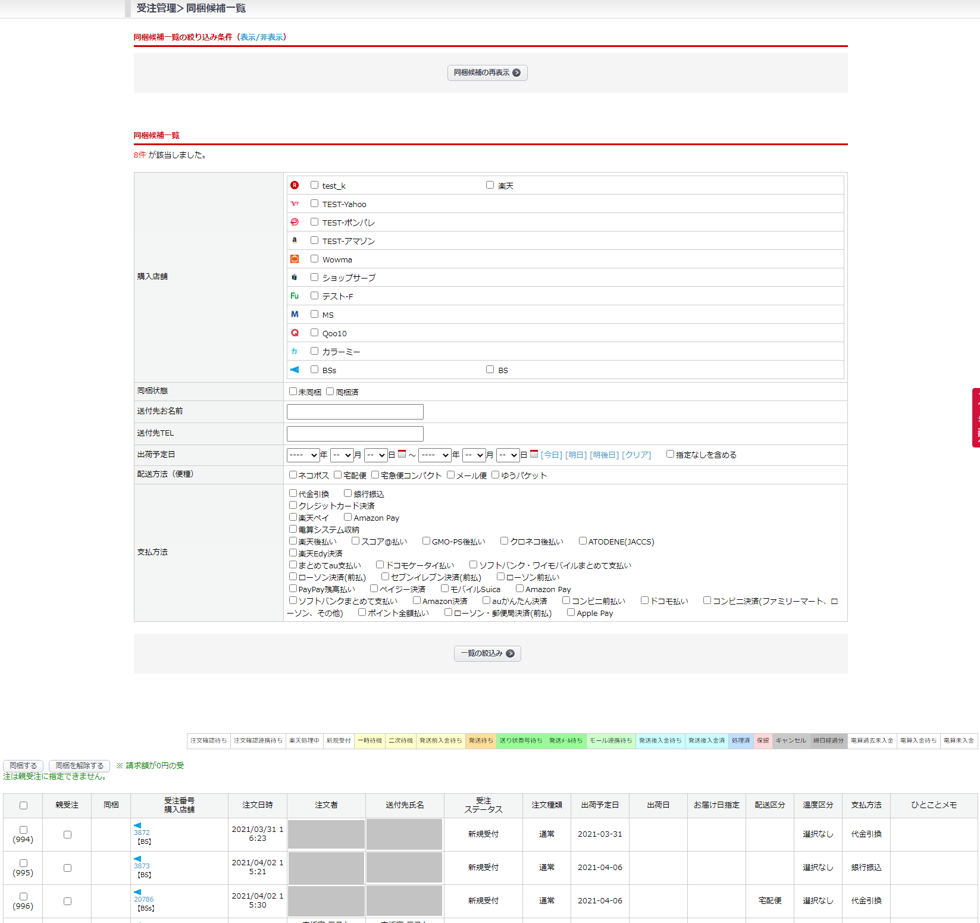This screenshot has height=923, width=980.
Task: Check the 楽天 store checkbox
Action: (x=490, y=185)
